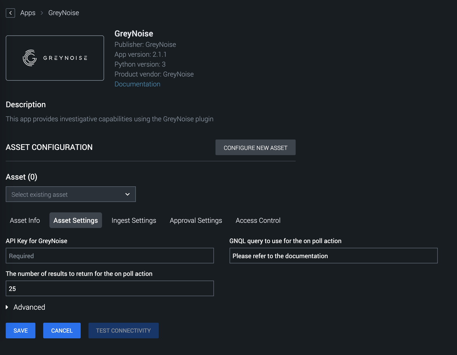Click the GNQL query field label
The height and width of the screenshot is (355, 457).
pyautogui.click(x=285, y=241)
